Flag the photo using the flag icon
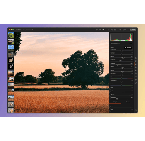 pos(97,30)
